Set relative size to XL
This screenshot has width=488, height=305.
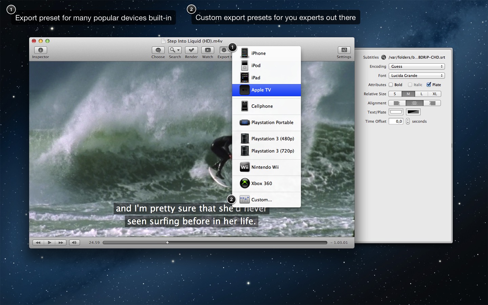point(434,94)
